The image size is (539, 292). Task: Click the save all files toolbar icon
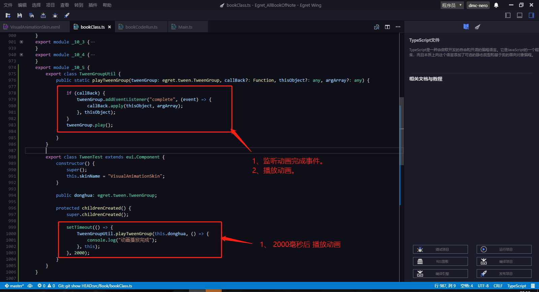tap(31, 15)
